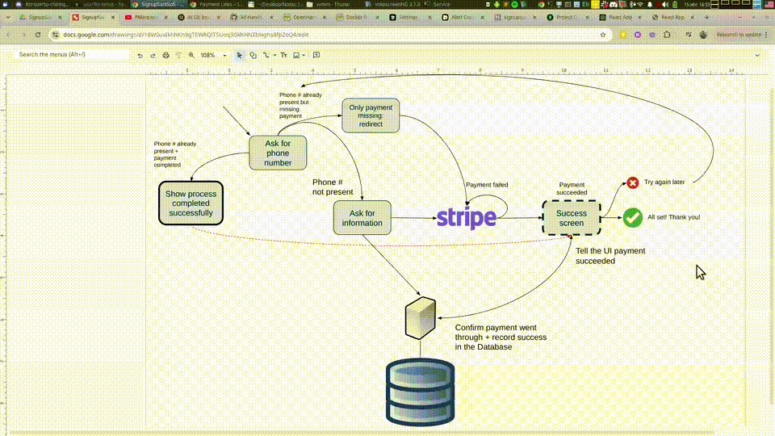
Task: Select the Ask for phone number box
Action: click(278, 153)
